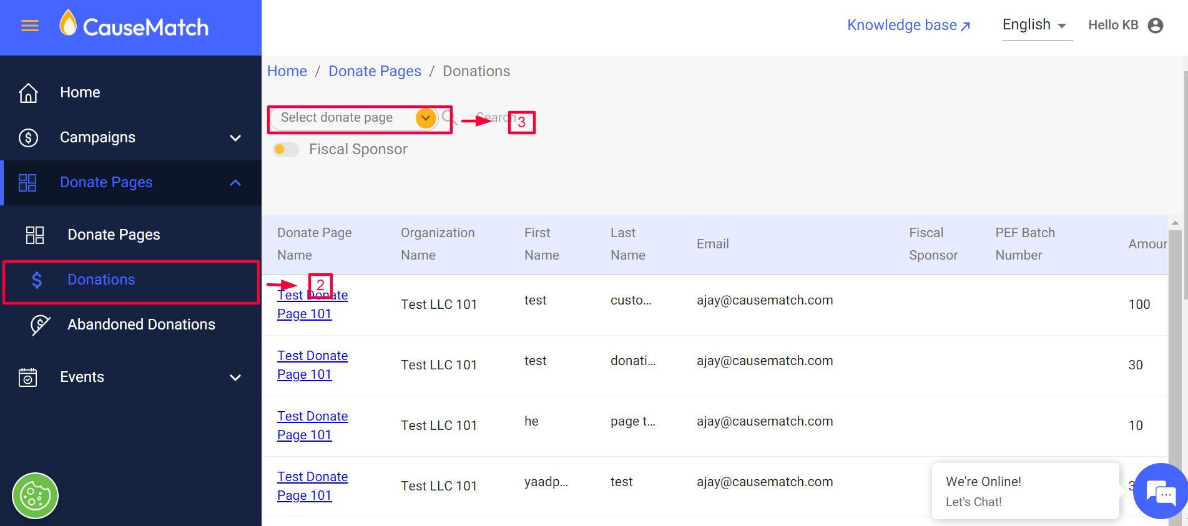Click the grid icon beside the Donate Pages sub-item
1188x526 pixels.
pyautogui.click(x=35, y=235)
